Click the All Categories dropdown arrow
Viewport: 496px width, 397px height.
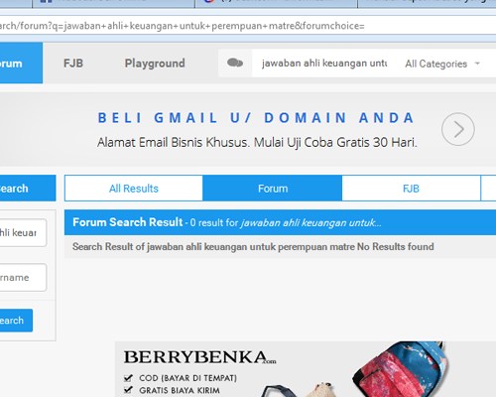477,64
